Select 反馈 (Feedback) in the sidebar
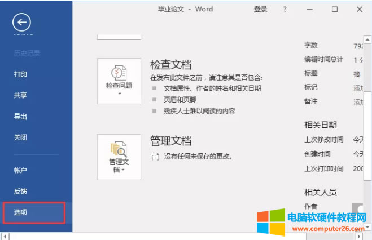The image size is (372, 240). point(21,192)
